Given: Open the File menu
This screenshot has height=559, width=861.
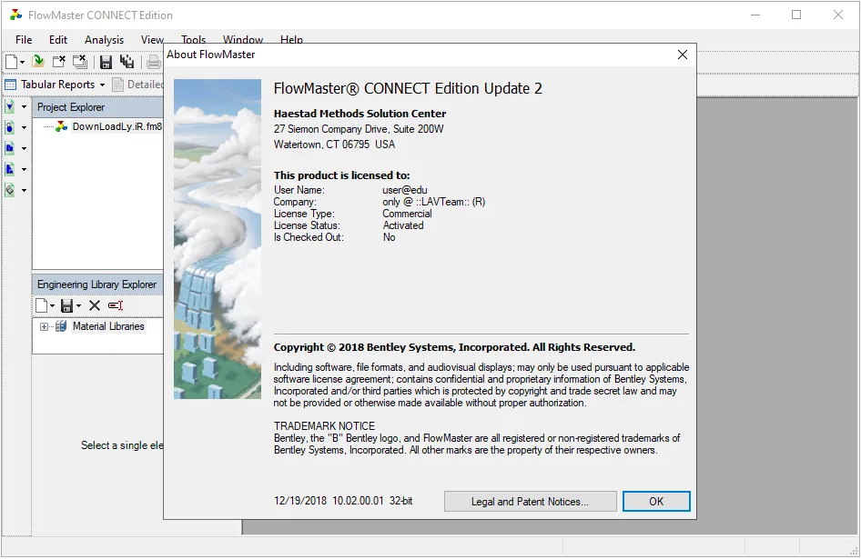Looking at the screenshot, I should pos(24,39).
